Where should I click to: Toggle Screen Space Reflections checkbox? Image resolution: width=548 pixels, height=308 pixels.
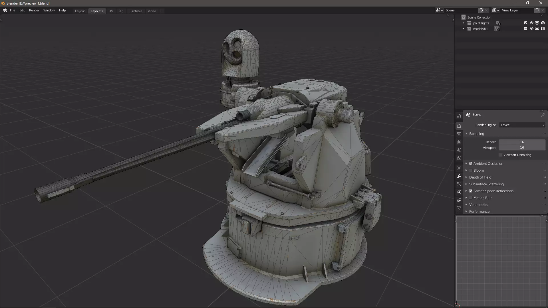pos(471,191)
